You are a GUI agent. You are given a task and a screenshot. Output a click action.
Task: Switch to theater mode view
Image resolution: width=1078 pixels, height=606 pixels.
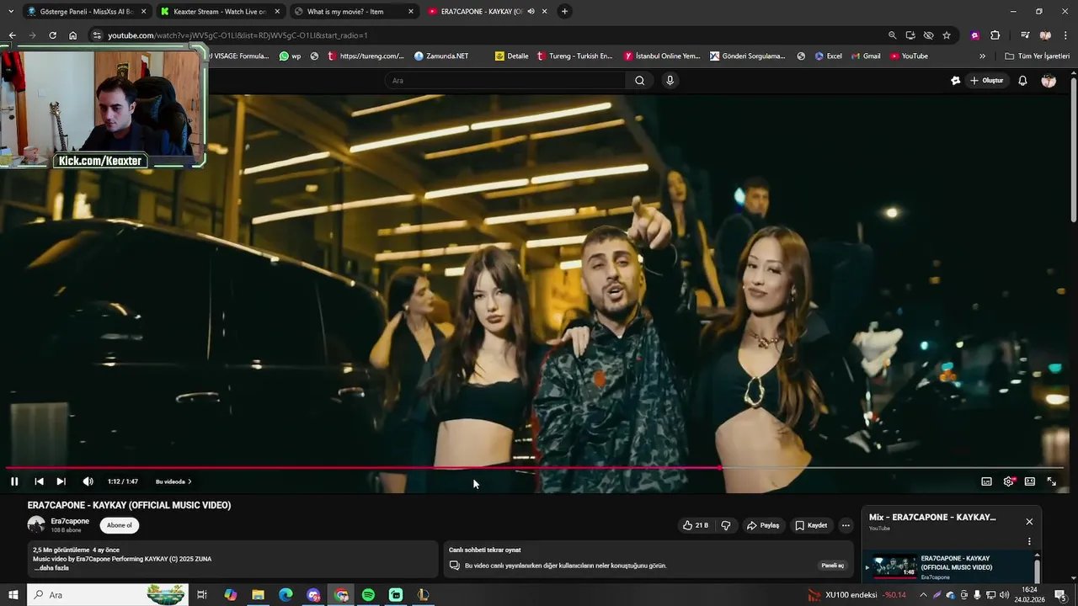point(1030,481)
